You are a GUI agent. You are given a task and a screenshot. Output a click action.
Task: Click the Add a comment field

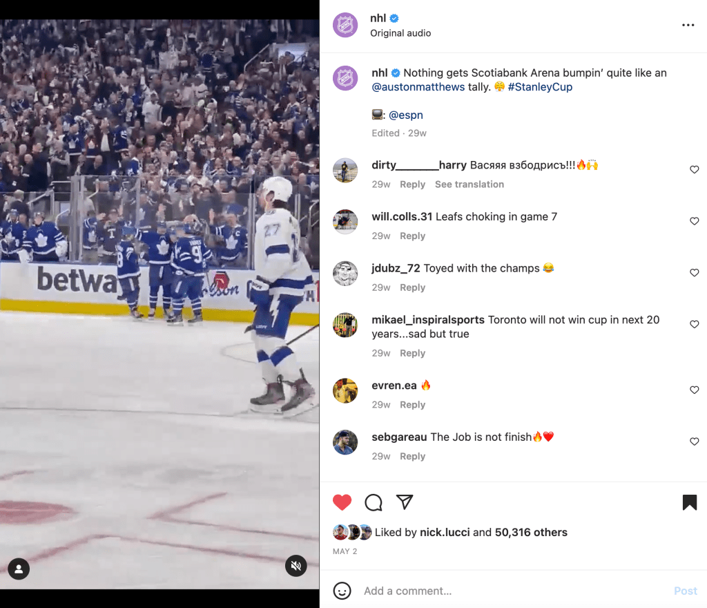coord(514,591)
